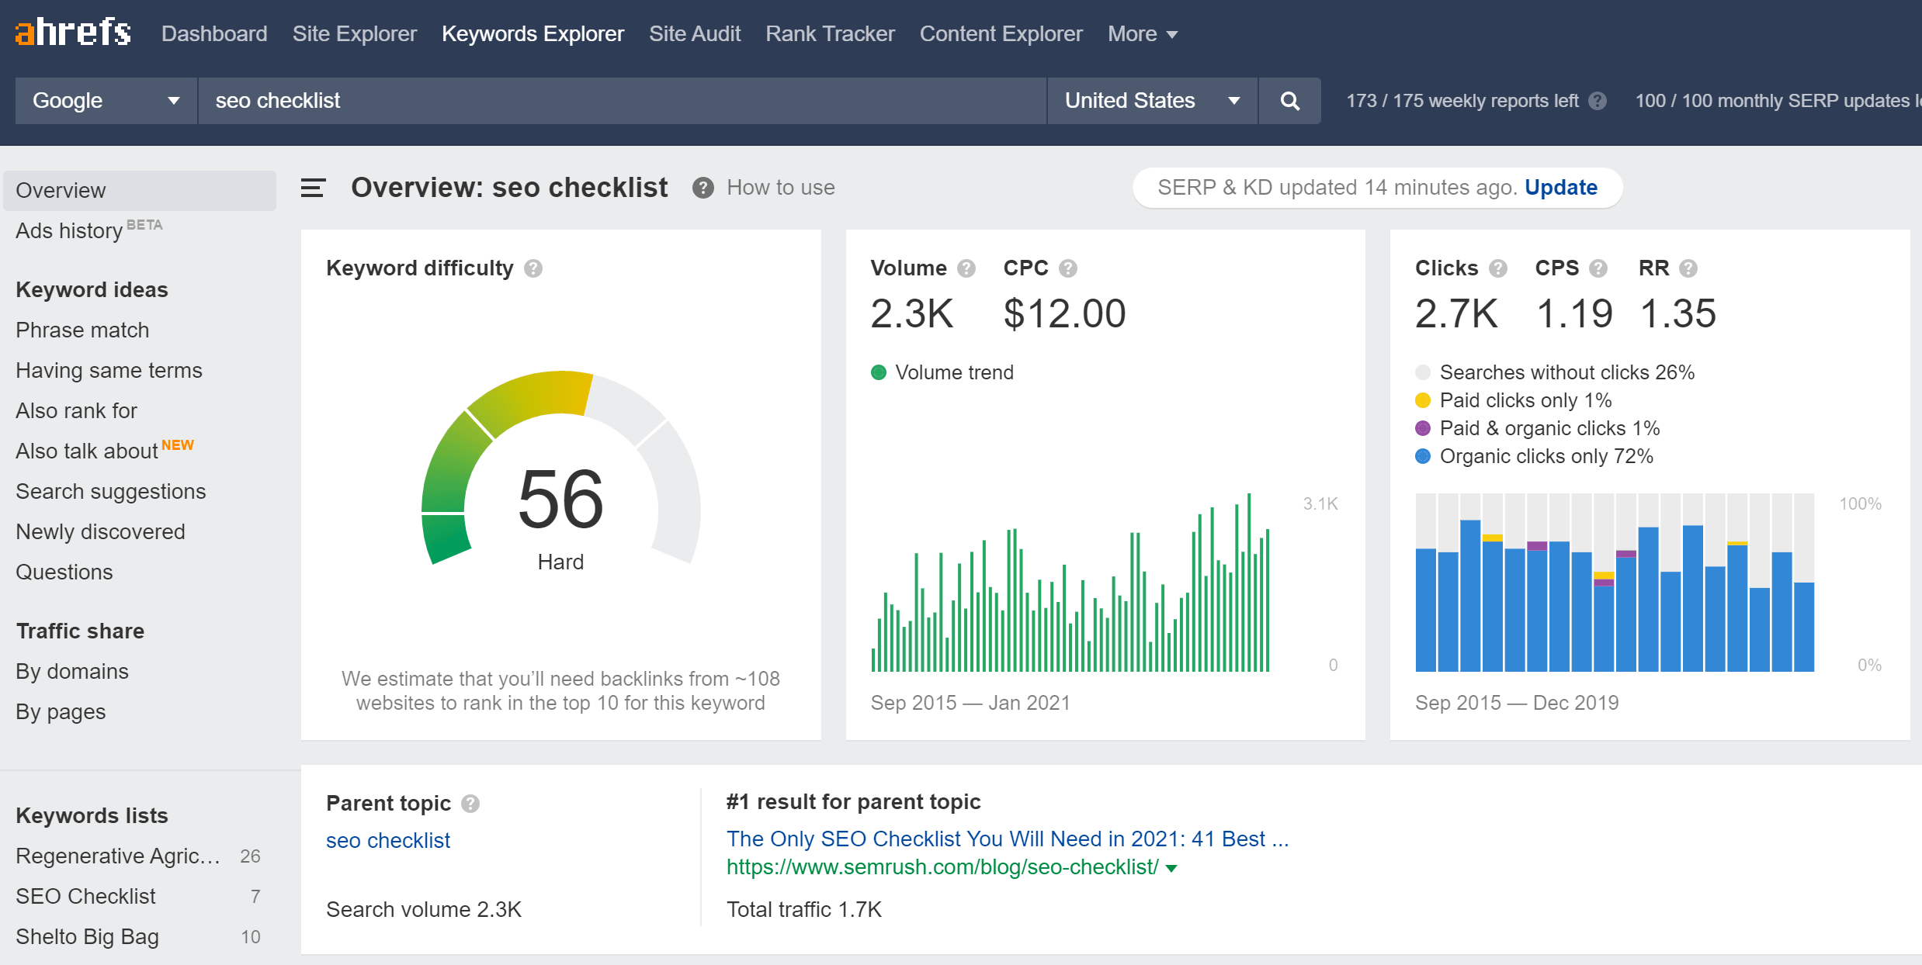
Task: Click the Volume help question mark
Action: tap(966, 268)
